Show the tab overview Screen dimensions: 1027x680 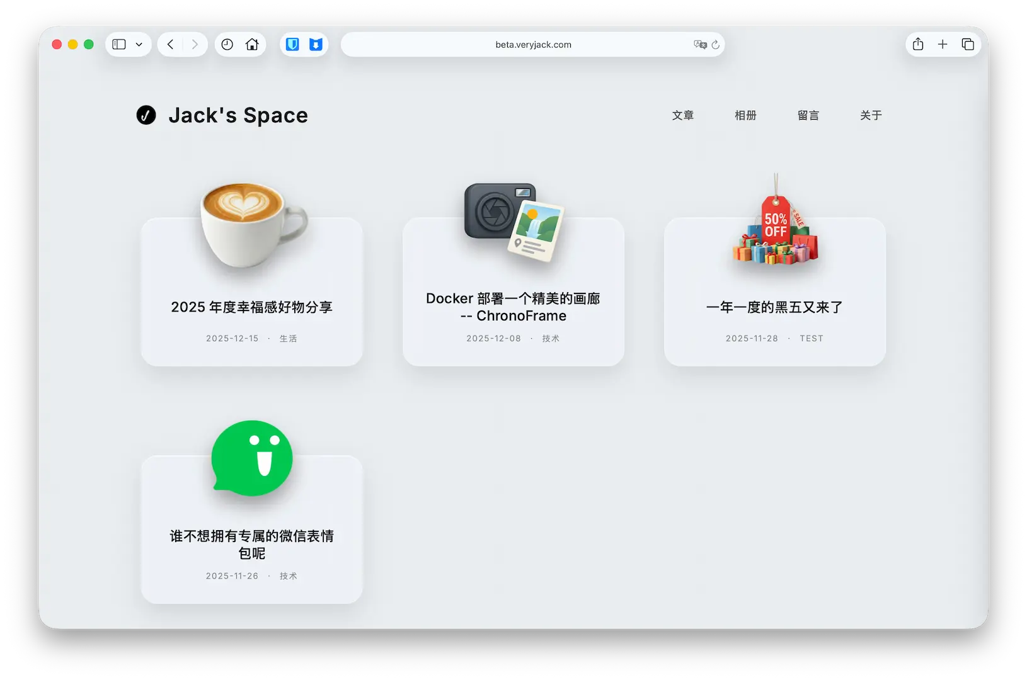pos(968,45)
